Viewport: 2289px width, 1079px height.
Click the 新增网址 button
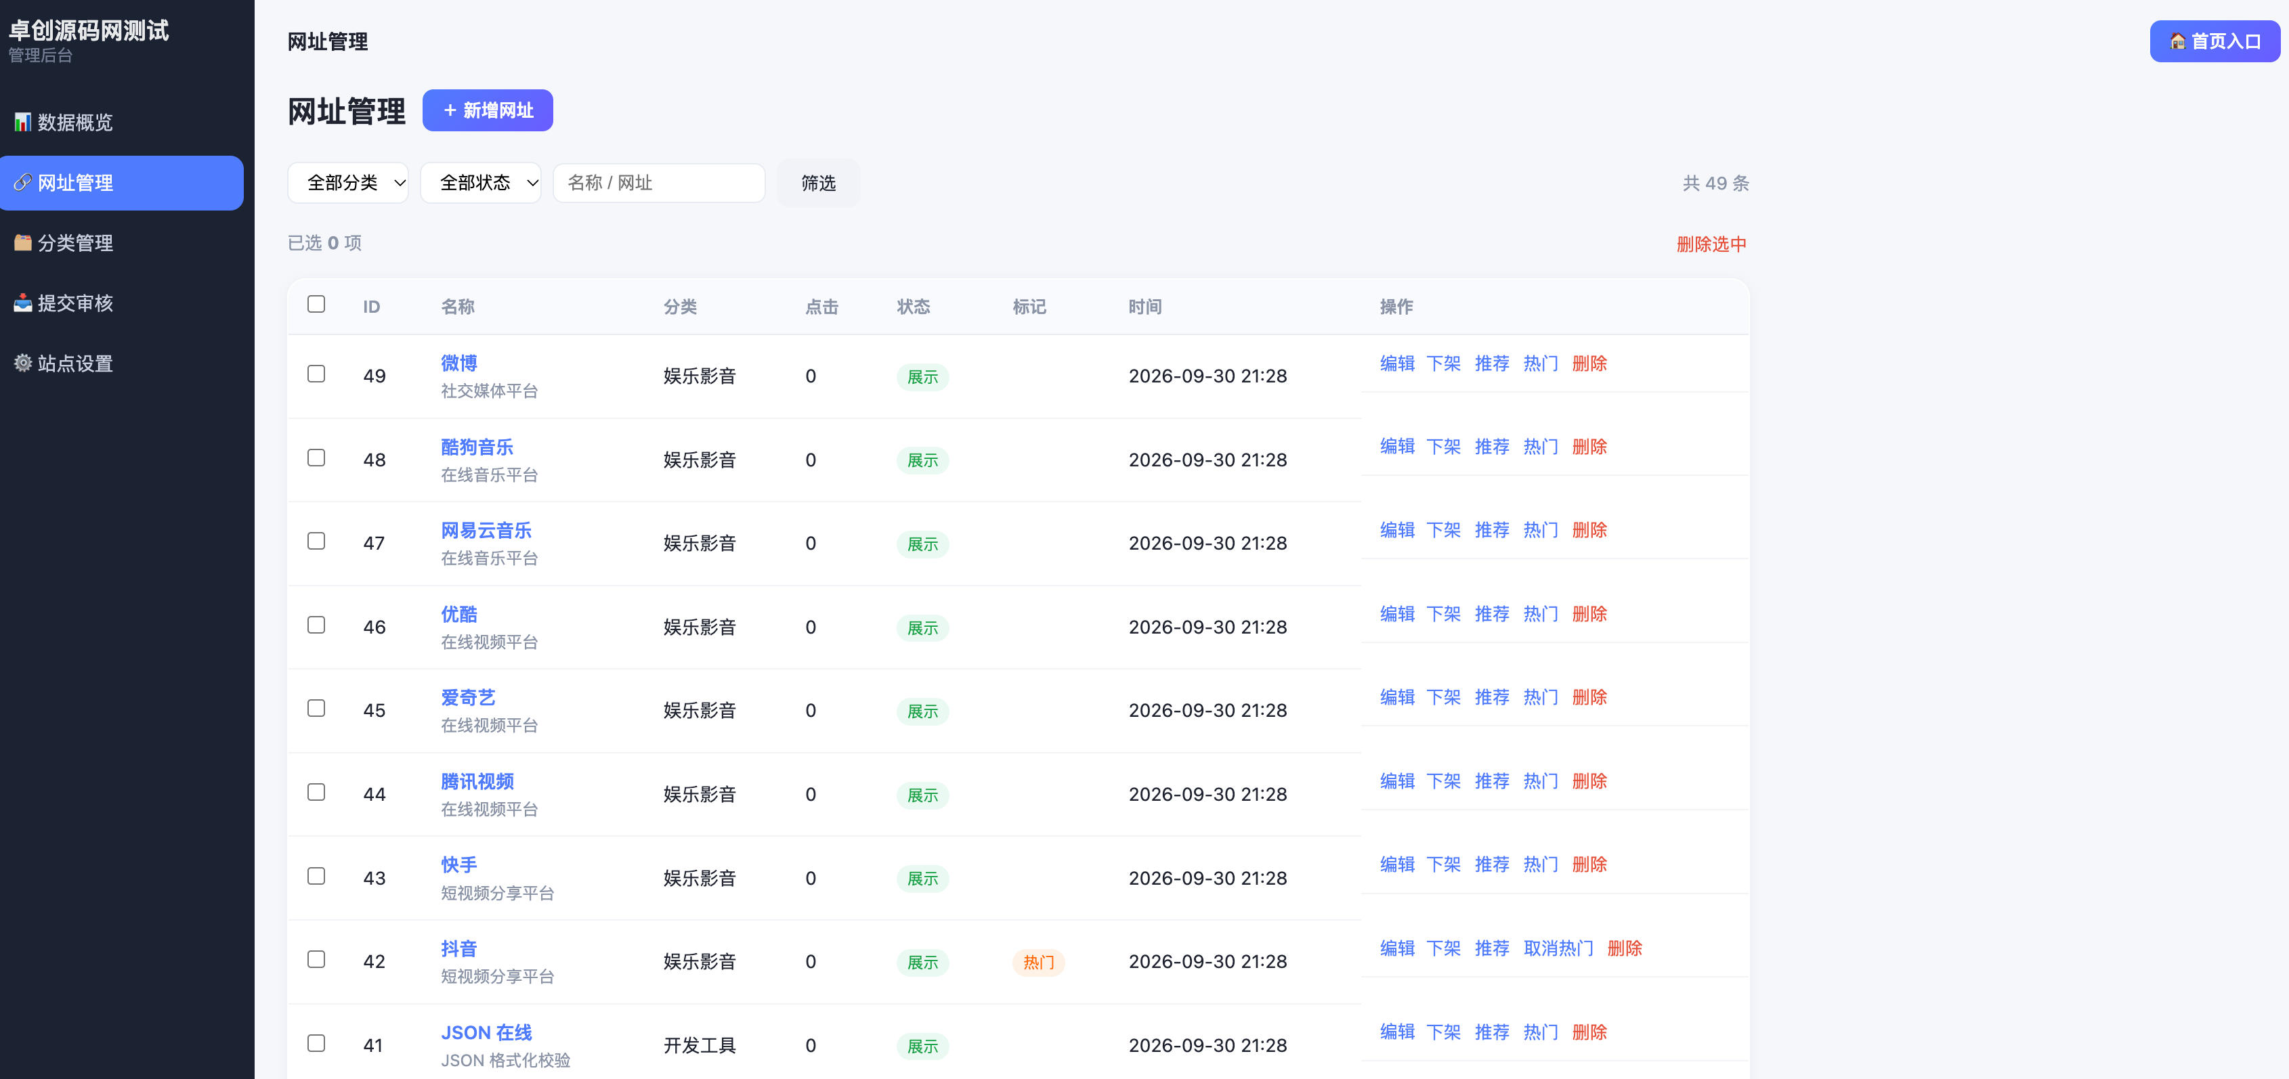pyautogui.click(x=488, y=110)
